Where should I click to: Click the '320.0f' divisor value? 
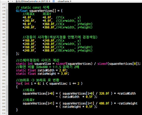(104, 93)
